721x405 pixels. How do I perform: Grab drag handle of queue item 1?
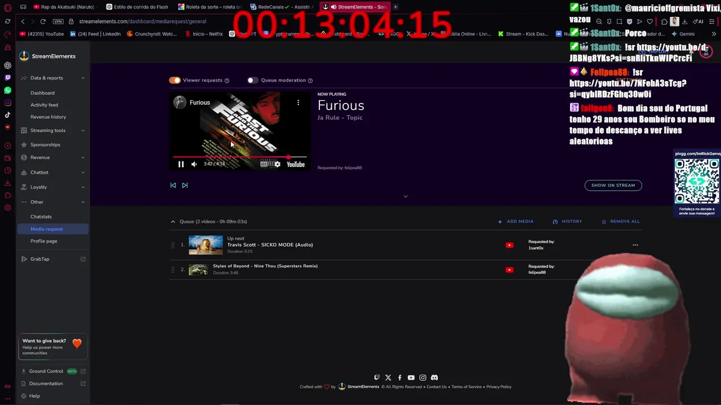click(173, 245)
